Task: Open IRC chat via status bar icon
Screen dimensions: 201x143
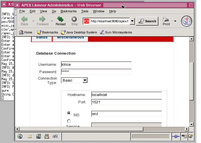Action: (x=55, y=136)
